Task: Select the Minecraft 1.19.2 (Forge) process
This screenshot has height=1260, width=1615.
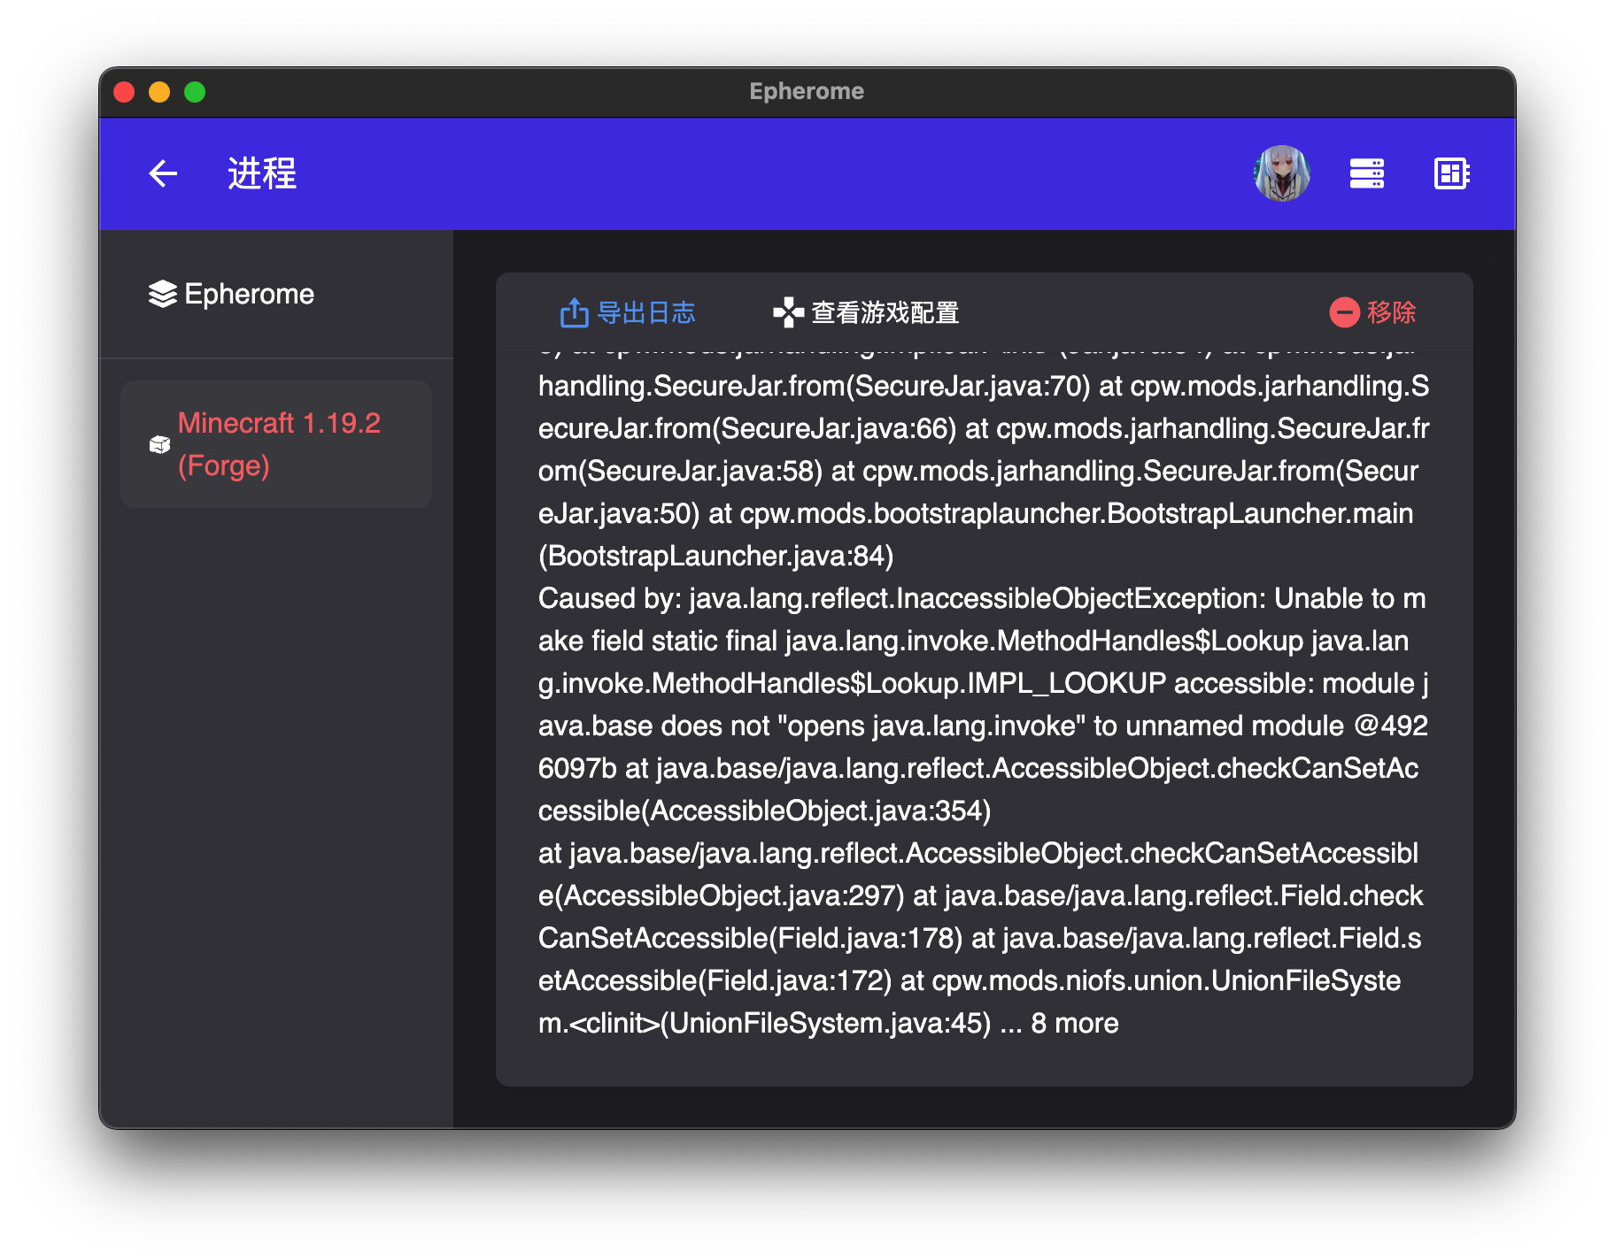Action: click(x=275, y=444)
